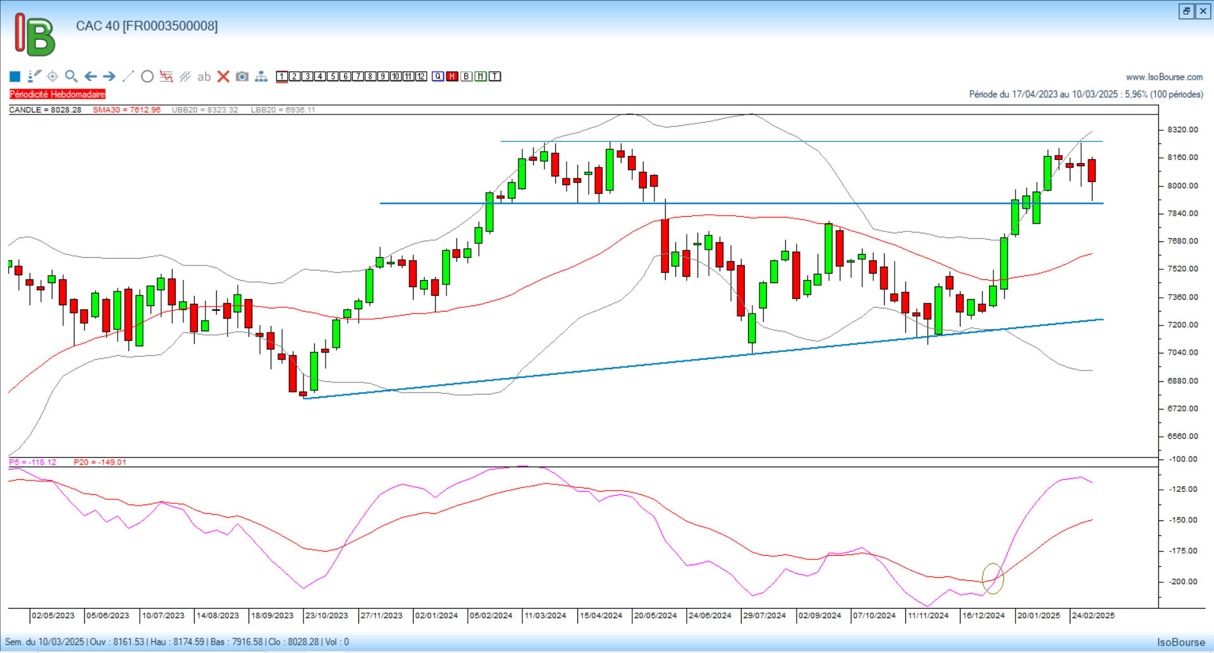Image resolution: width=1214 pixels, height=653 pixels.
Task: Go back with the left arrow
Action: point(90,76)
